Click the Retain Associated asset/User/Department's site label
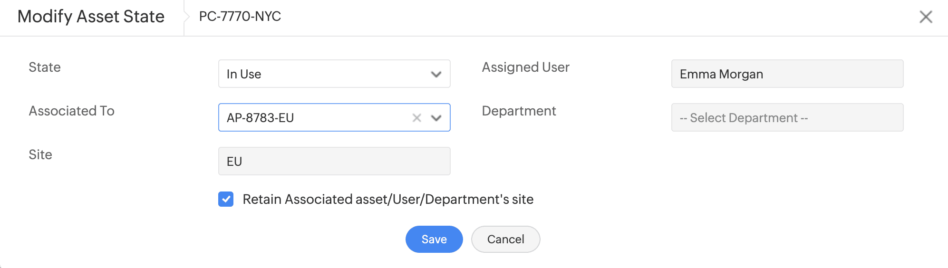Image resolution: width=948 pixels, height=268 pixels. coord(387,199)
